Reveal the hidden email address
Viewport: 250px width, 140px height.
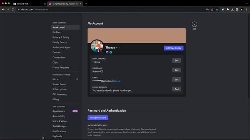117,81
